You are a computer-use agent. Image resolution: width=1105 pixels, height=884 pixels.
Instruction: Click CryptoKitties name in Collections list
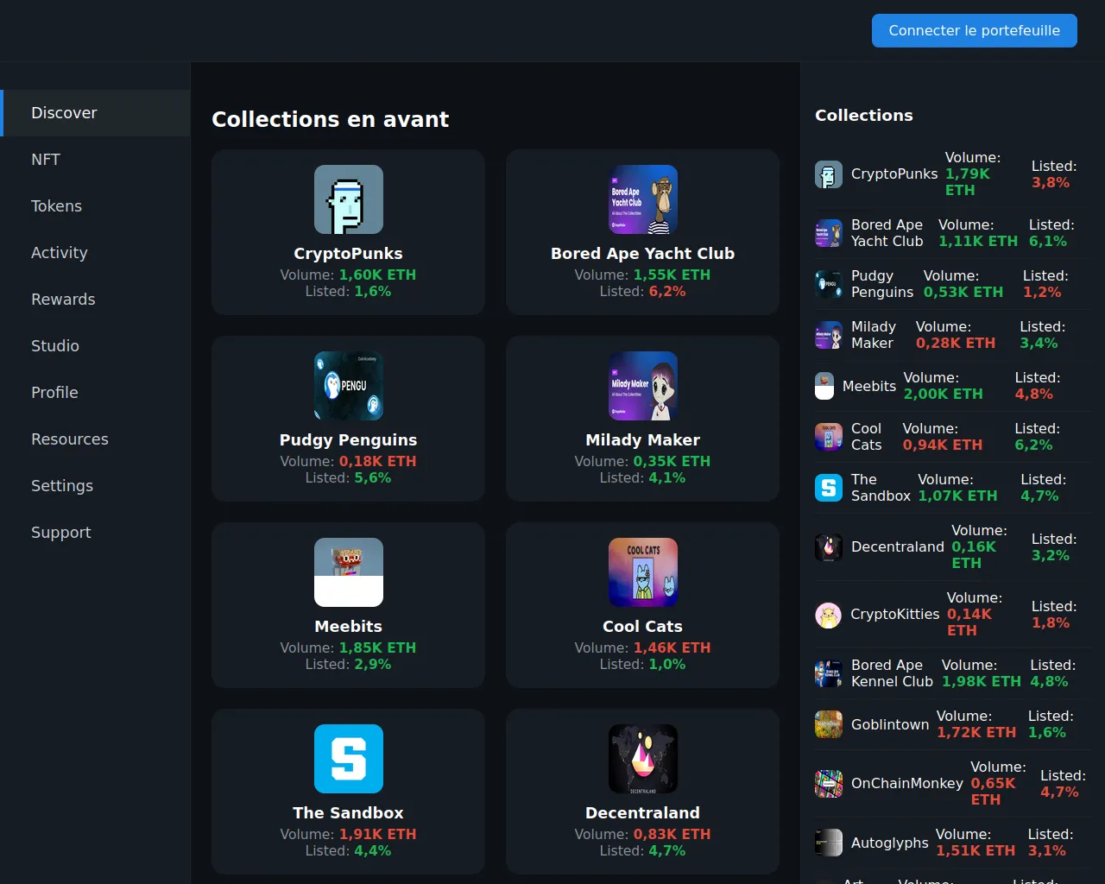point(895,615)
